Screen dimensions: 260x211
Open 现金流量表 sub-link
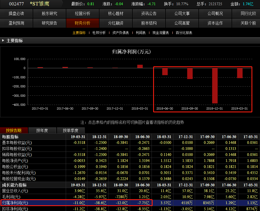click(x=161, y=33)
